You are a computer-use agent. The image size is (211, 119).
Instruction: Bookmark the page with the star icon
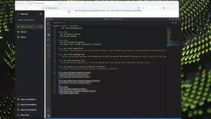tap(139, 8)
